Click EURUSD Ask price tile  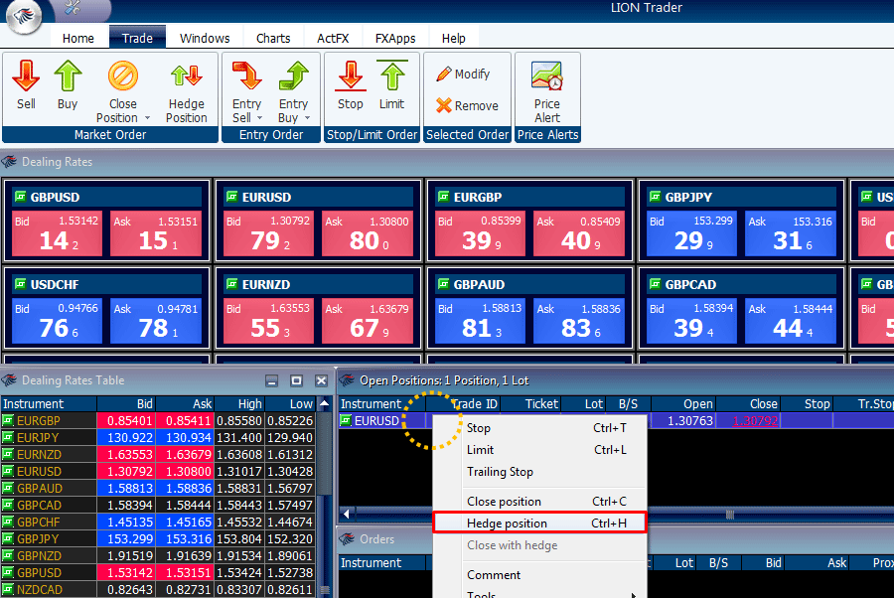point(368,233)
